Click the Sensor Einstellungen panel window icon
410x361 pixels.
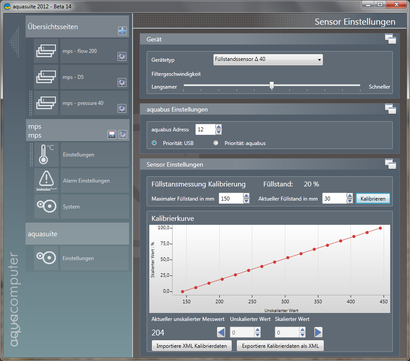(390, 164)
